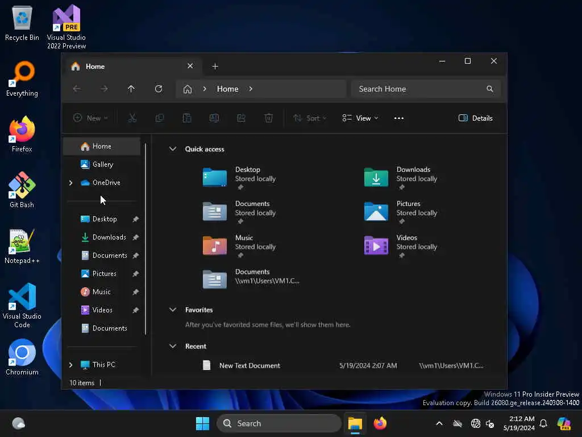The height and width of the screenshot is (437, 582).
Task: Show hidden icons in system tray
Action: click(x=439, y=423)
